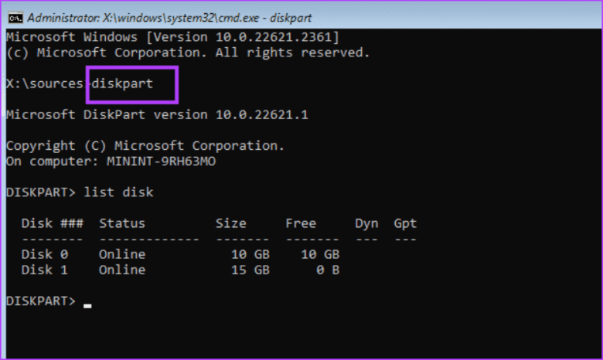Viewport: 603px width, 360px height.
Task: Click the 'Microsoft DiskPart version 10.0.22621.1' line
Action: pos(157,114)
